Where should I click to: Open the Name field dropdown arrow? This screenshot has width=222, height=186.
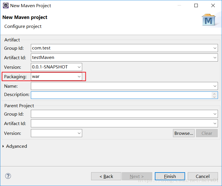pyautogui.click(x=215, y=86)
